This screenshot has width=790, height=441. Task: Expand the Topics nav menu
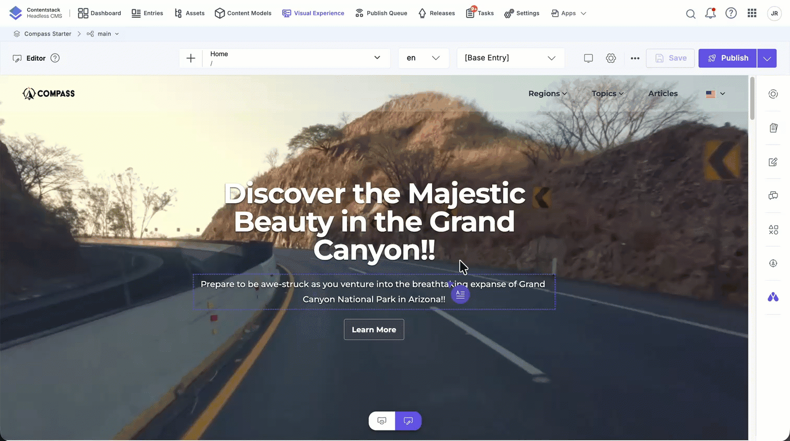tap(608, 94)
